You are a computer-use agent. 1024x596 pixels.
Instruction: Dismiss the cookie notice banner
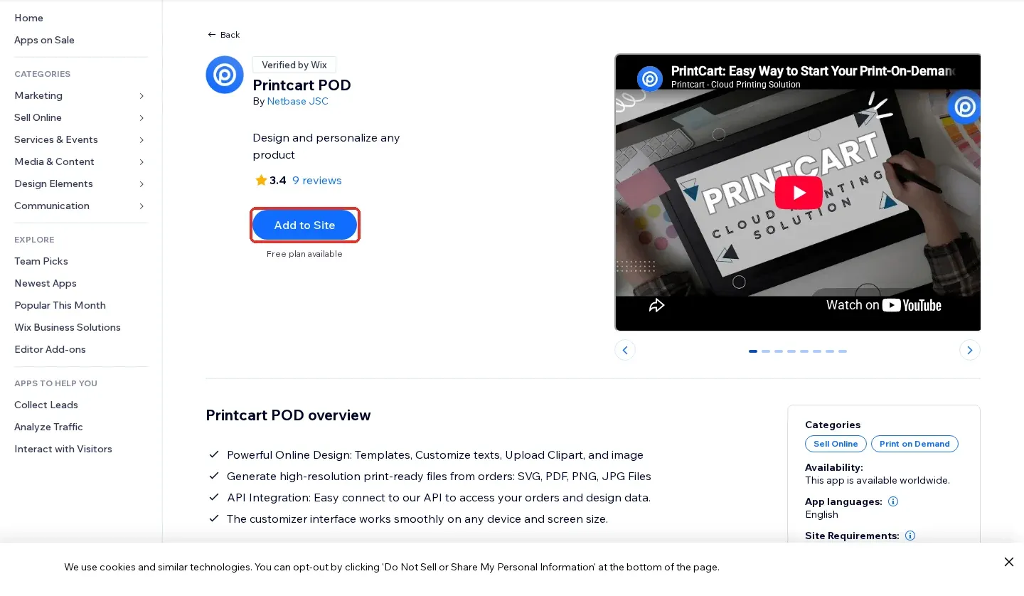[1009, 562]
